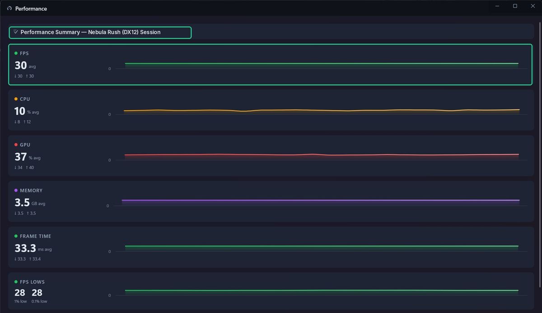Click the green dot next to FRAME TIME

(16, 236)
